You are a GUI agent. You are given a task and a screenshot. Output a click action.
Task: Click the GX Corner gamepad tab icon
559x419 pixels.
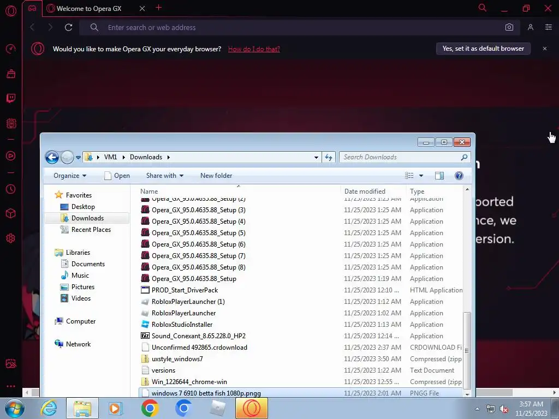(32, 8)
